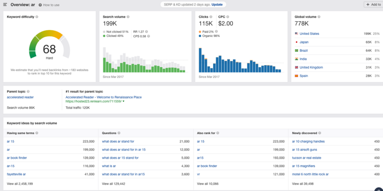Select Japan in Global volume list
Viewport: 383px width, 191px height.
tap(304, 42)
